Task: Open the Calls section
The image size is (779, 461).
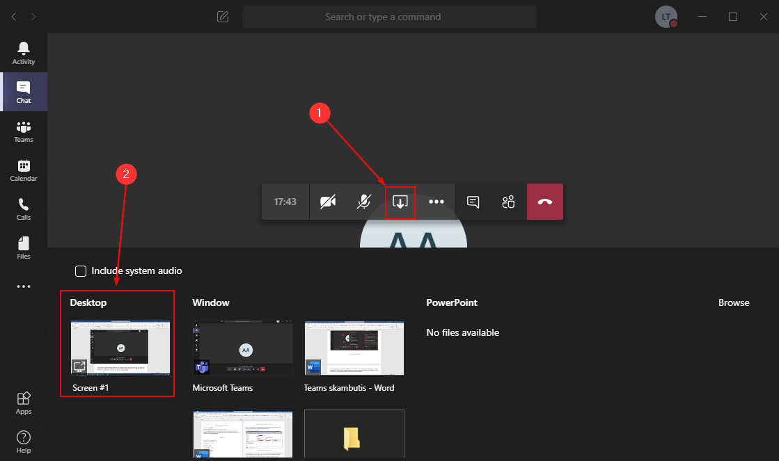Action: pyautogui.click(x=24, y=209)
